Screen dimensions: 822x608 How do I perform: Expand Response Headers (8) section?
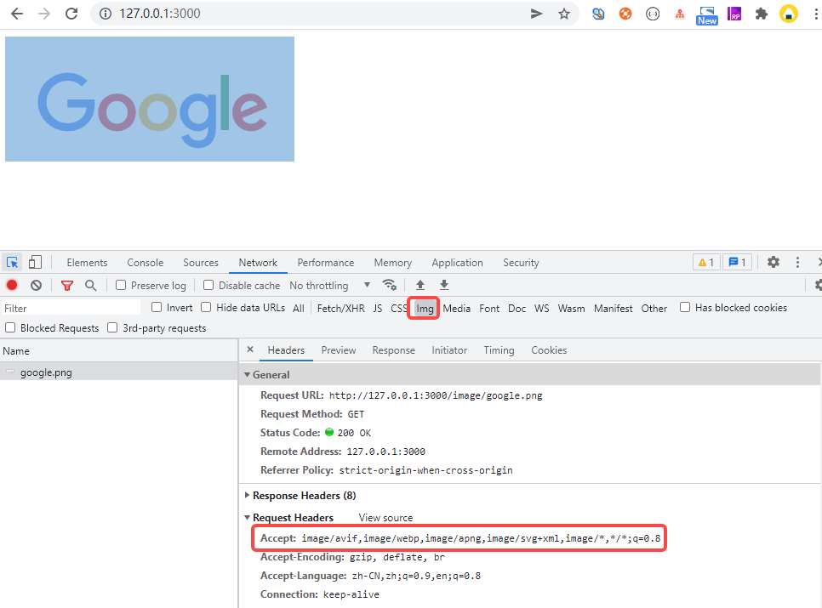click(x=247, y=496)
